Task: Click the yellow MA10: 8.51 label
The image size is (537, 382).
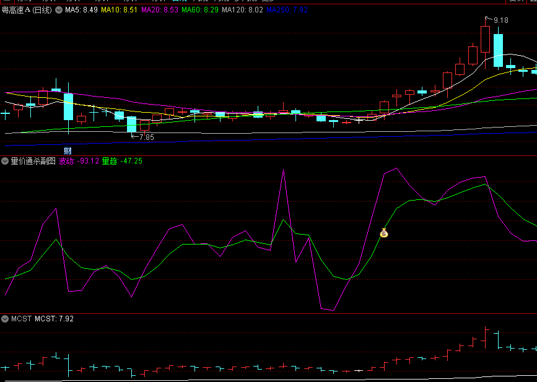Action: point(120,10)
